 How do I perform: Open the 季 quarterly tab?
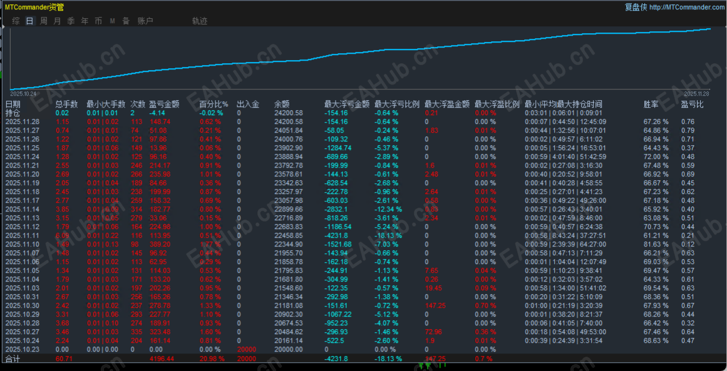coord(71,21)
